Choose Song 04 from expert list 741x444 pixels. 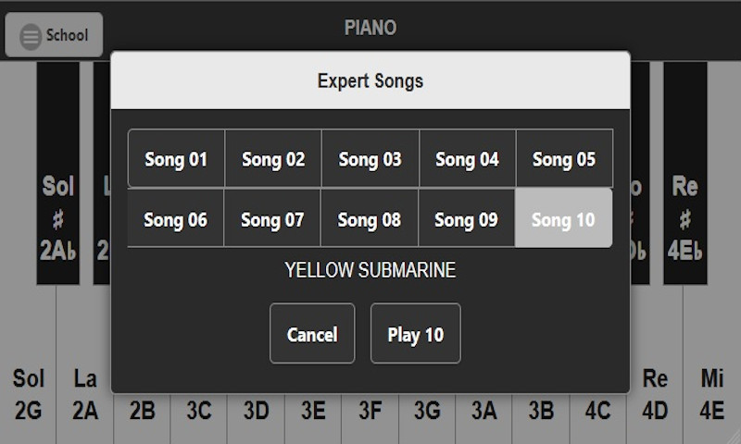467,159
